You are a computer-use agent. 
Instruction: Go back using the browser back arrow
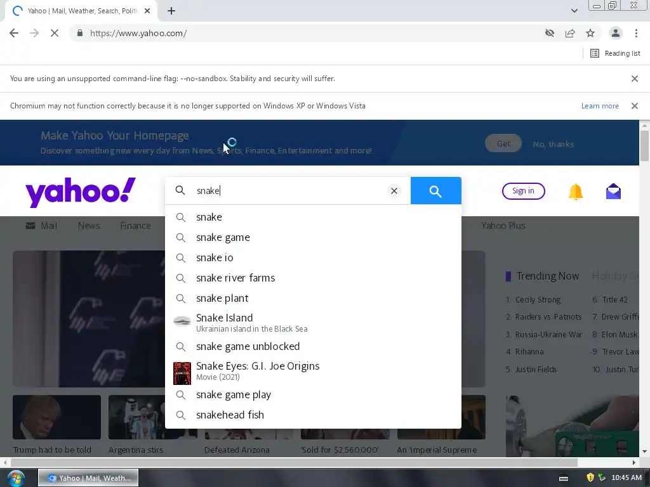click(14, 33)
